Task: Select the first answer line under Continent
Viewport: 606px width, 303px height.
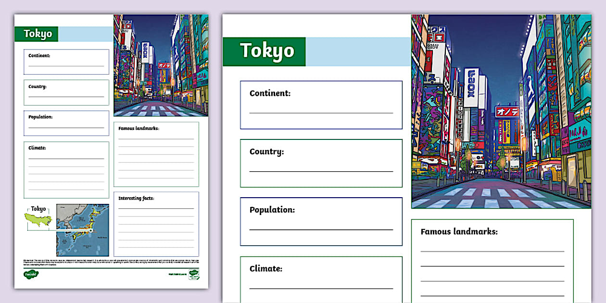Action: click(x=321, y=113)
